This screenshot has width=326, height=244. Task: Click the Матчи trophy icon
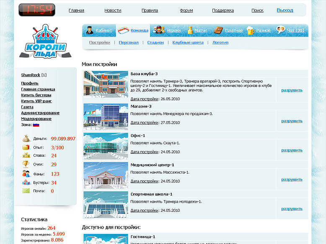pyautogui.click(x=190, y=30)
